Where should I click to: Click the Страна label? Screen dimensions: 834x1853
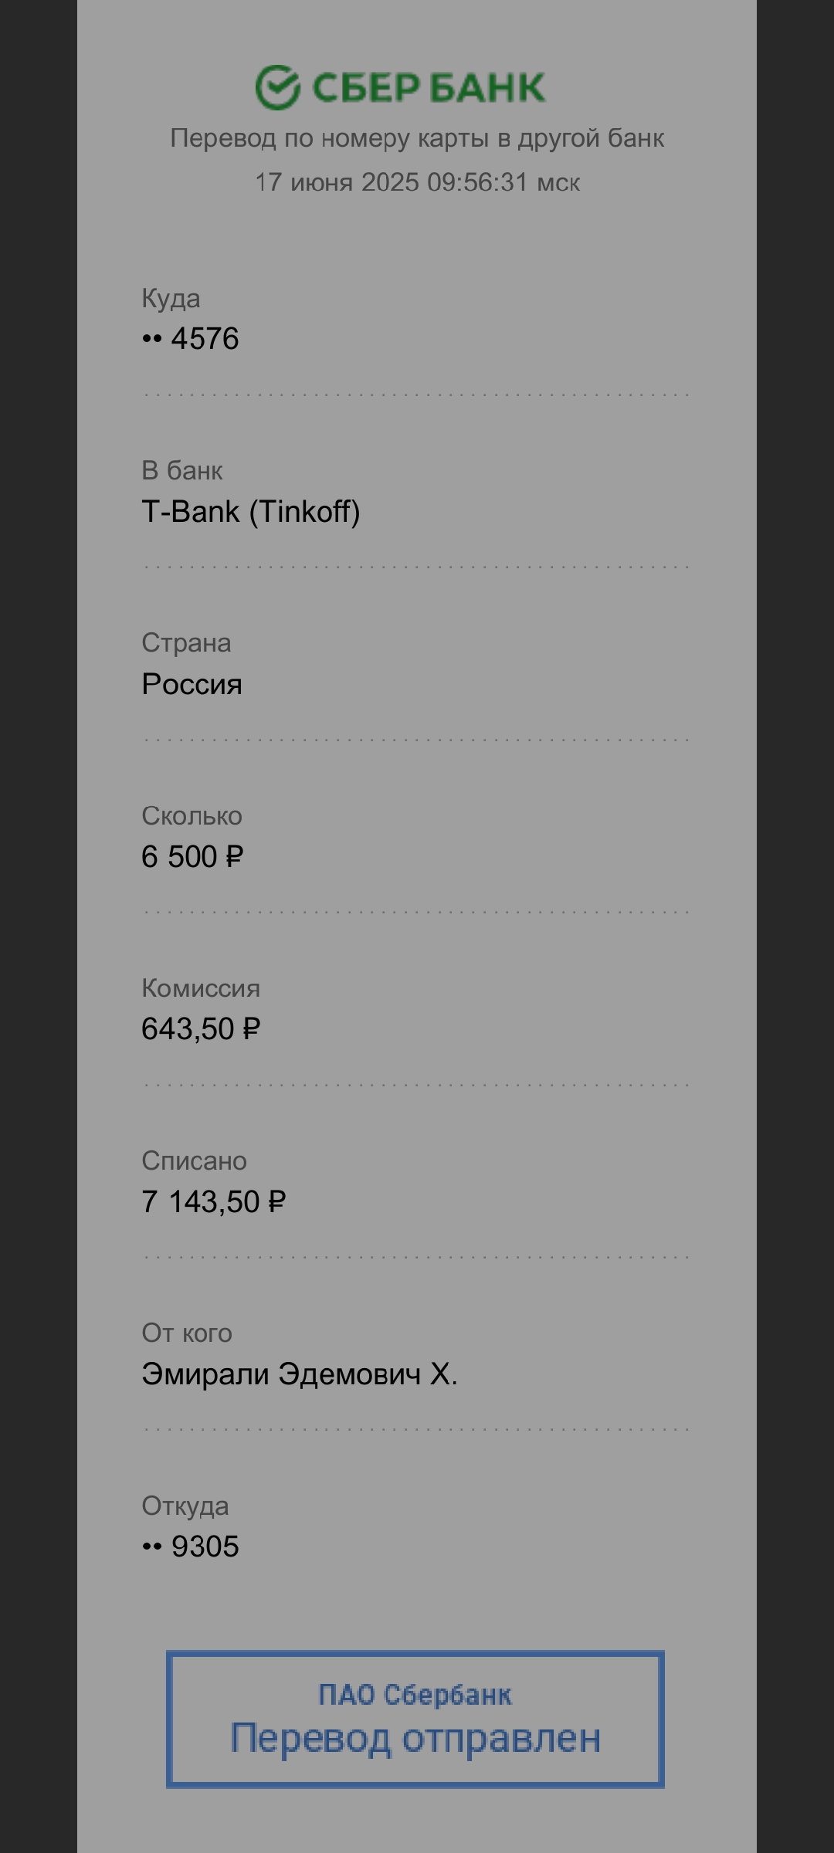coord(186,643)
